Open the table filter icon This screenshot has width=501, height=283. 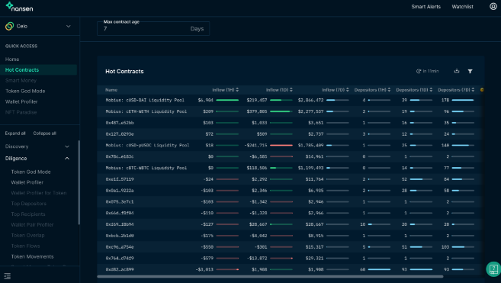[x=470, y=71]
